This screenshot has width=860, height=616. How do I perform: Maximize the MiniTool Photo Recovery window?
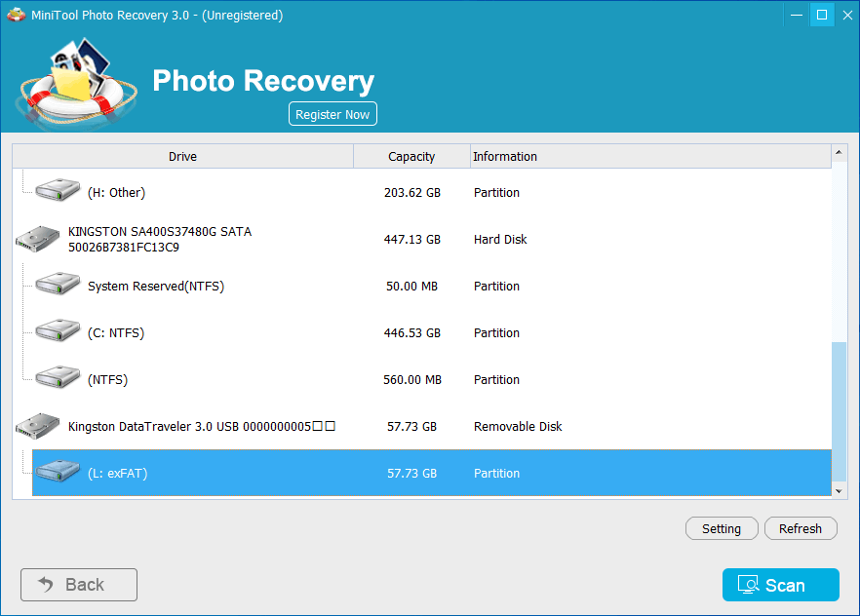(822, 15)
